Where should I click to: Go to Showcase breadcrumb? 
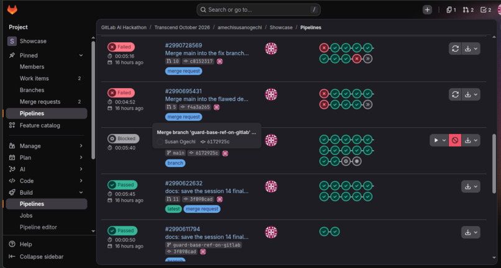281,27
